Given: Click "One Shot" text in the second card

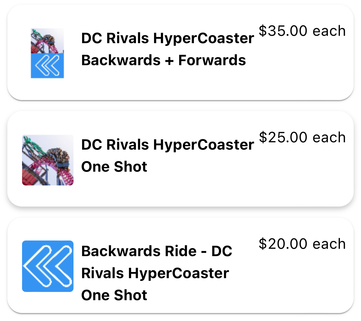Looking at the screenshot, I should coord(114,167).
